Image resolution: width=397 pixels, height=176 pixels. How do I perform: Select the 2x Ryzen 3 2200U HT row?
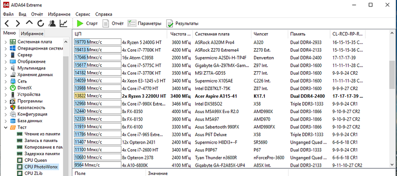click(x=144, y=96)
